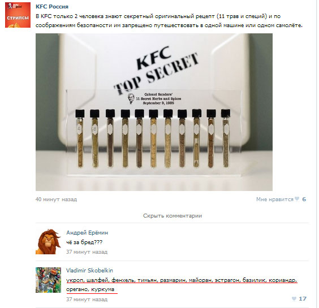View the 17 likes on Skobelkin's comment
This screenshot has height=308, width=319.
[x=303, y=298]
